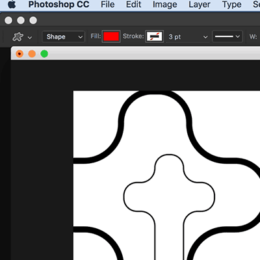Minimize the document window with the orange button
The width and height of the screenshot is (260, 260).
tap(32, 54)
